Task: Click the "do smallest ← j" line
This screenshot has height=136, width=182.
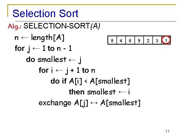Action: [54, 59]
